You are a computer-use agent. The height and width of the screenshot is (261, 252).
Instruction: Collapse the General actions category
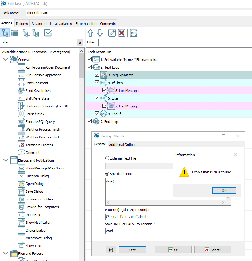[x=5, y=59]
